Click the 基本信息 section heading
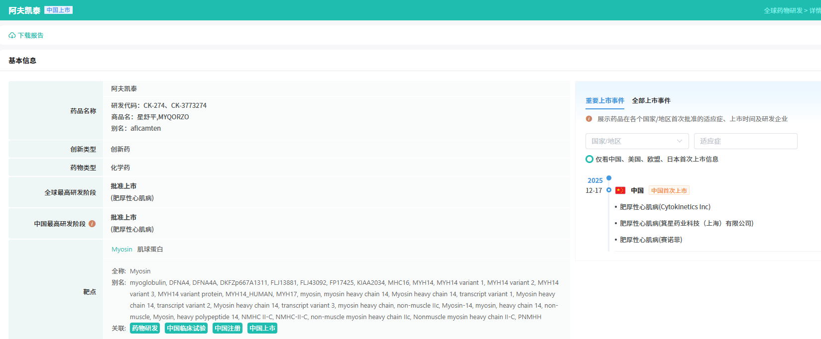821x339 pixels. [22, 61]
